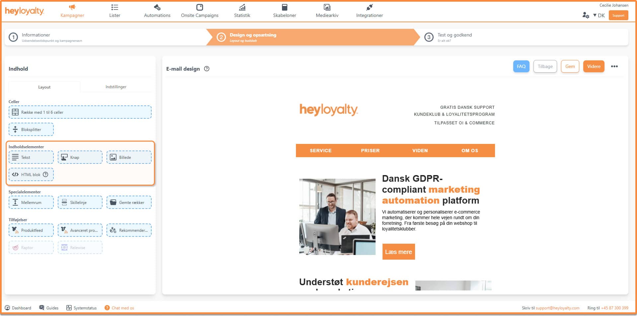Select the Billede content element
The height and width of the screenshot is (316, 637).
tap(129, 157)
